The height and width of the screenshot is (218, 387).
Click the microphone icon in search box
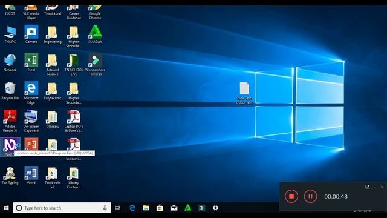tap(105, 208)
